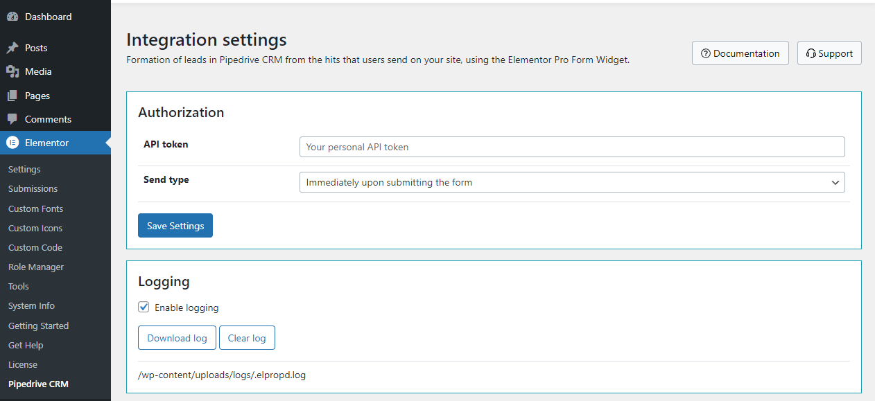The image size is (875, 401).
Task: Focus the API token input field
Action: pyautogui.click(x=572, y=147)
